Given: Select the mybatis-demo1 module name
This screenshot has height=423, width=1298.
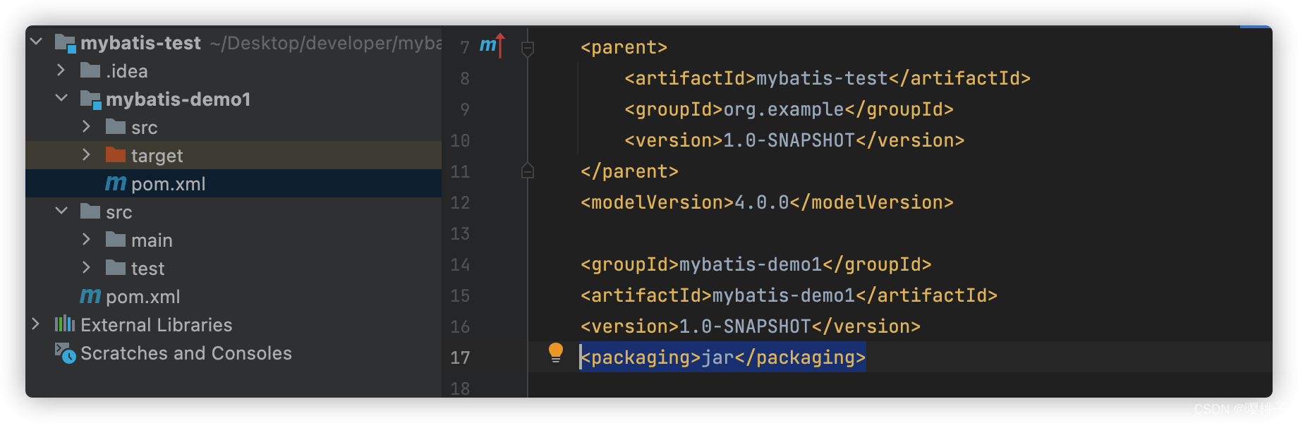Looking at the screenshot, I should (x=178, y=99).
